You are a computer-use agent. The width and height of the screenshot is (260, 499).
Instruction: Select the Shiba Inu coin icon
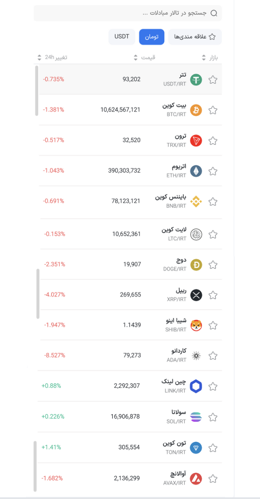[x=195, y=325]
